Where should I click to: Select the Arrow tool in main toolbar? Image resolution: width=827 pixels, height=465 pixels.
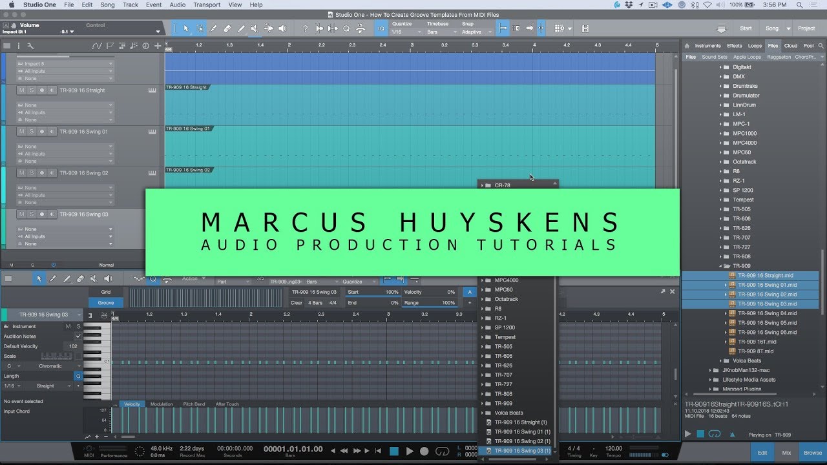pos(186,28)
